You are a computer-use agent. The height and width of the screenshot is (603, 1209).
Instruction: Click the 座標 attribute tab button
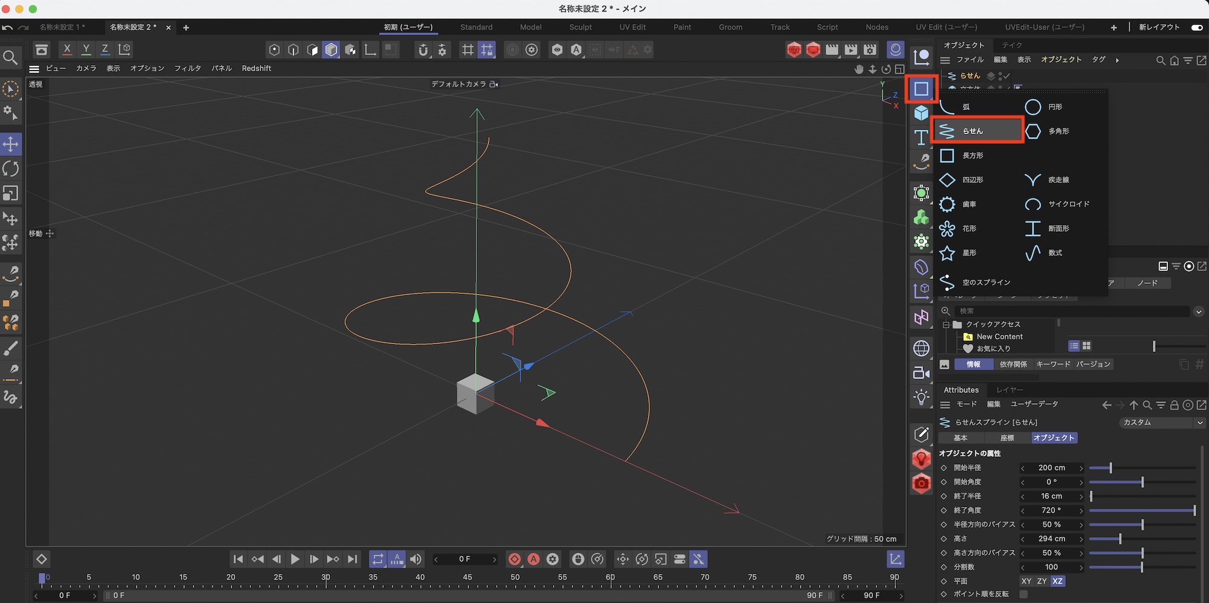(1007, 438)
